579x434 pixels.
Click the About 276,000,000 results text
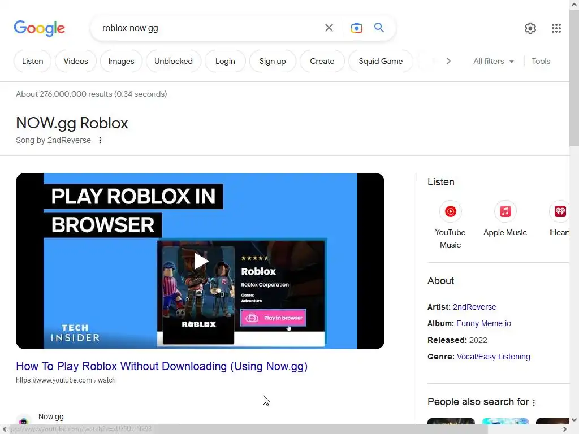91,94
